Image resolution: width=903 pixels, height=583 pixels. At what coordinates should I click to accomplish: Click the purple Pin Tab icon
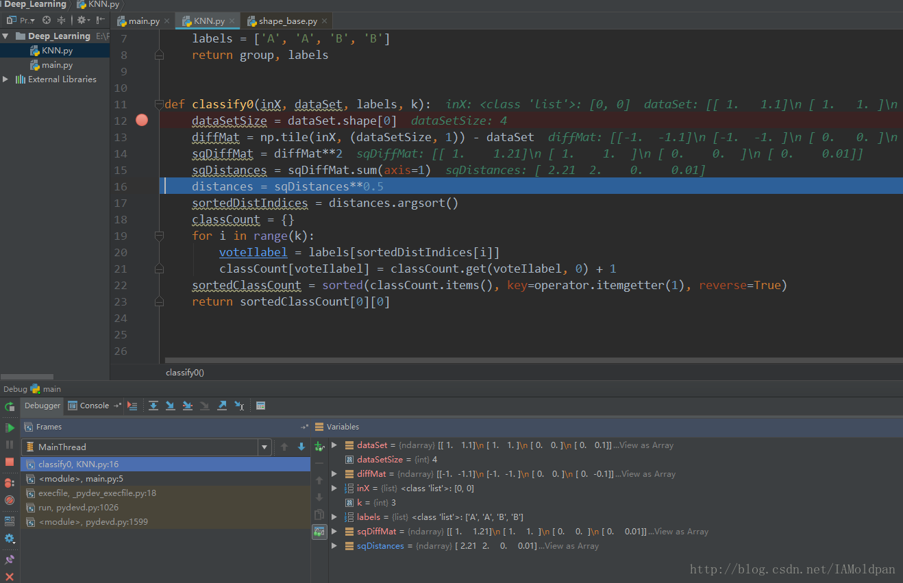coord(10,560)
